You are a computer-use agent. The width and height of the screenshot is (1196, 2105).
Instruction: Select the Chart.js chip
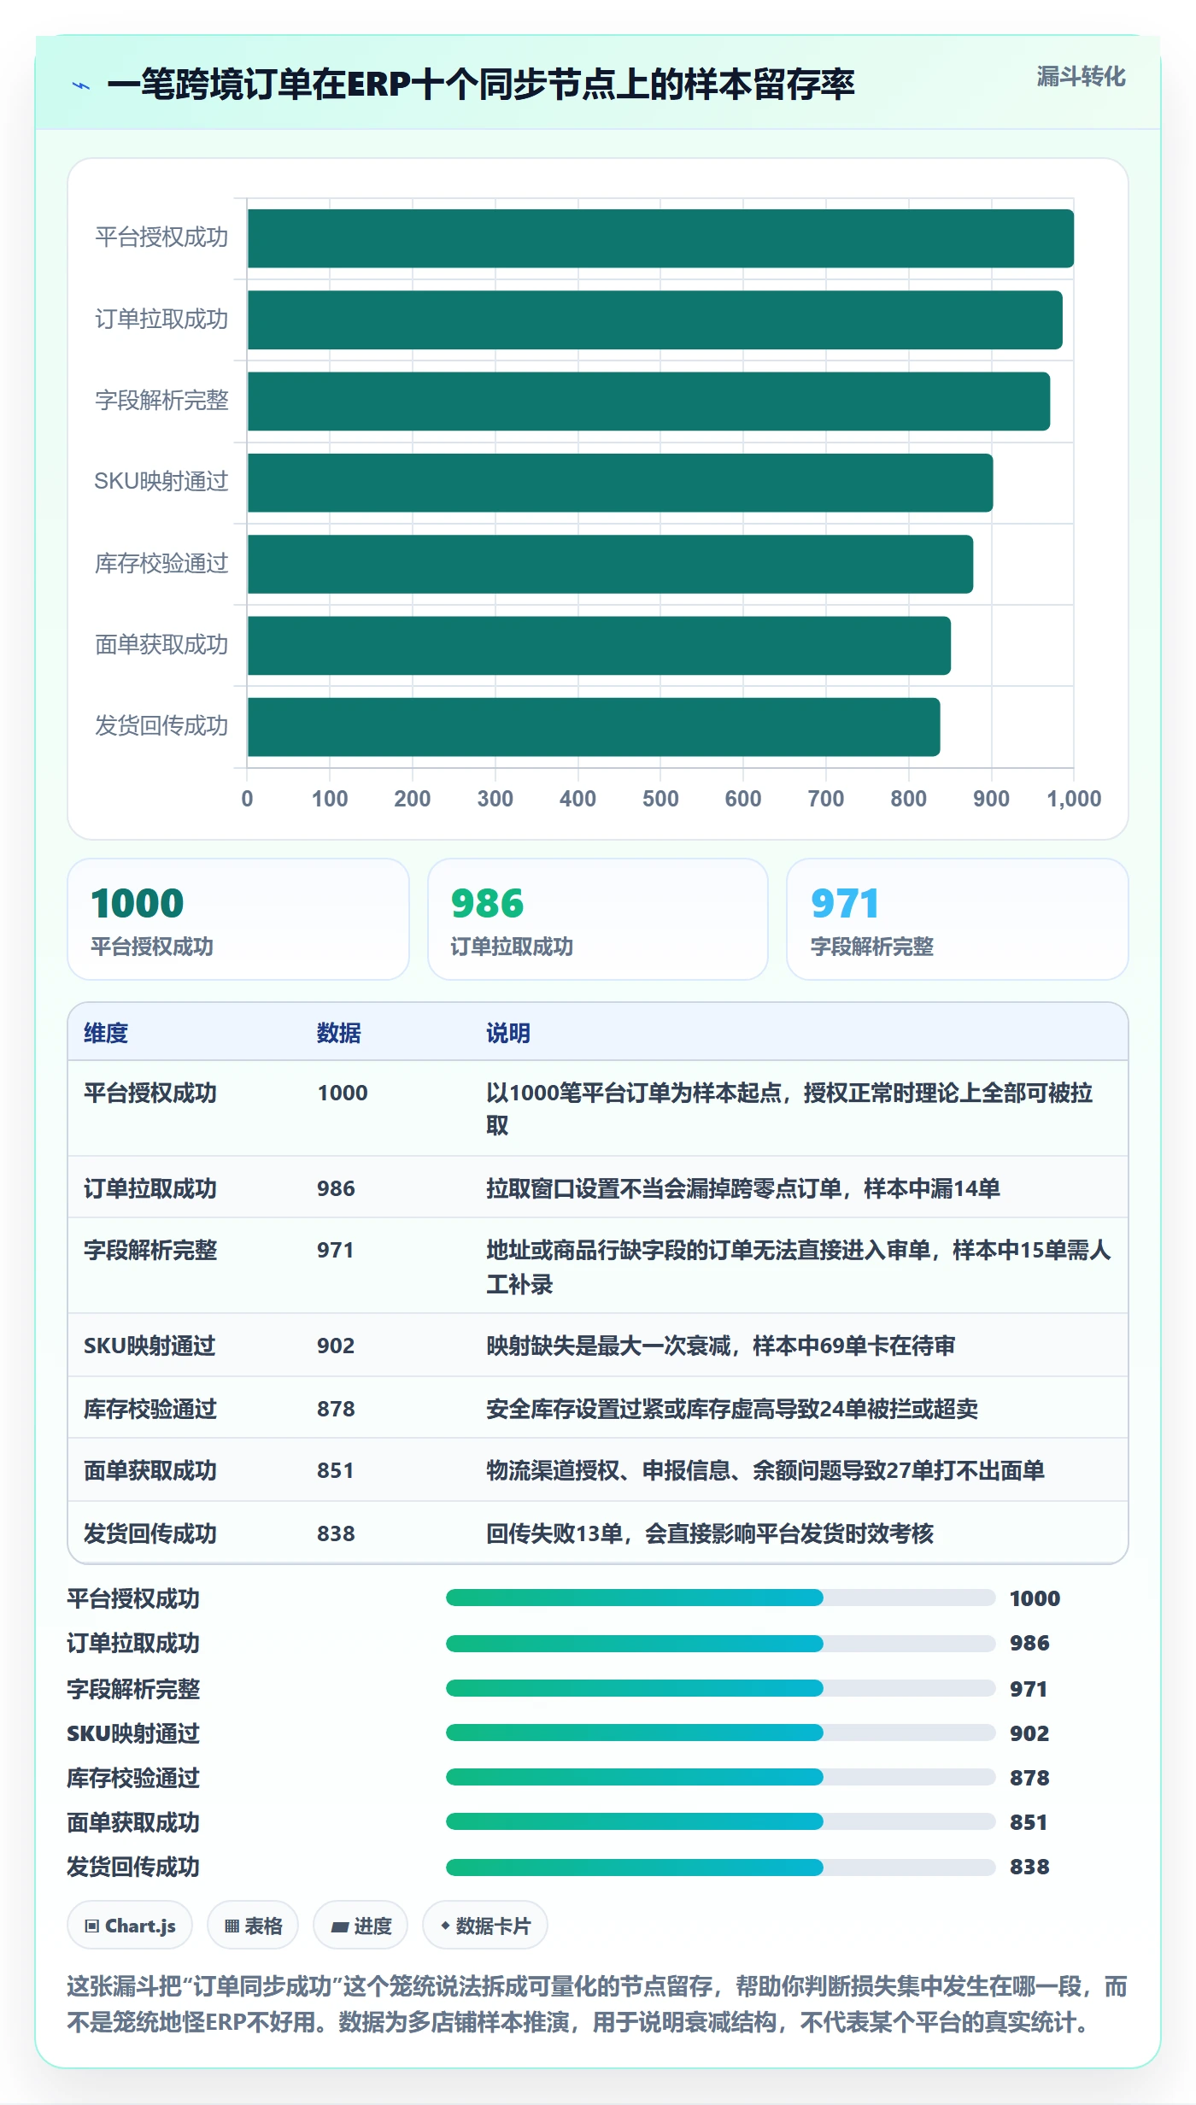pyautogui.click(x=130, y=1926)
